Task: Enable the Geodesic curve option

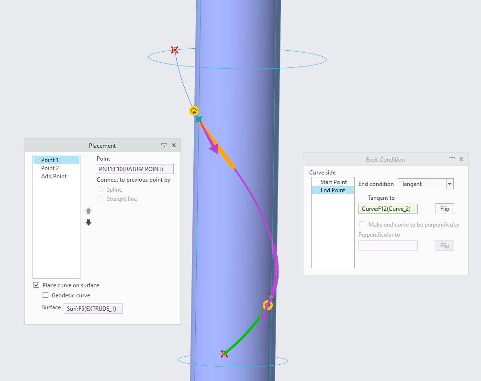Action: click(x=45, y=295)
